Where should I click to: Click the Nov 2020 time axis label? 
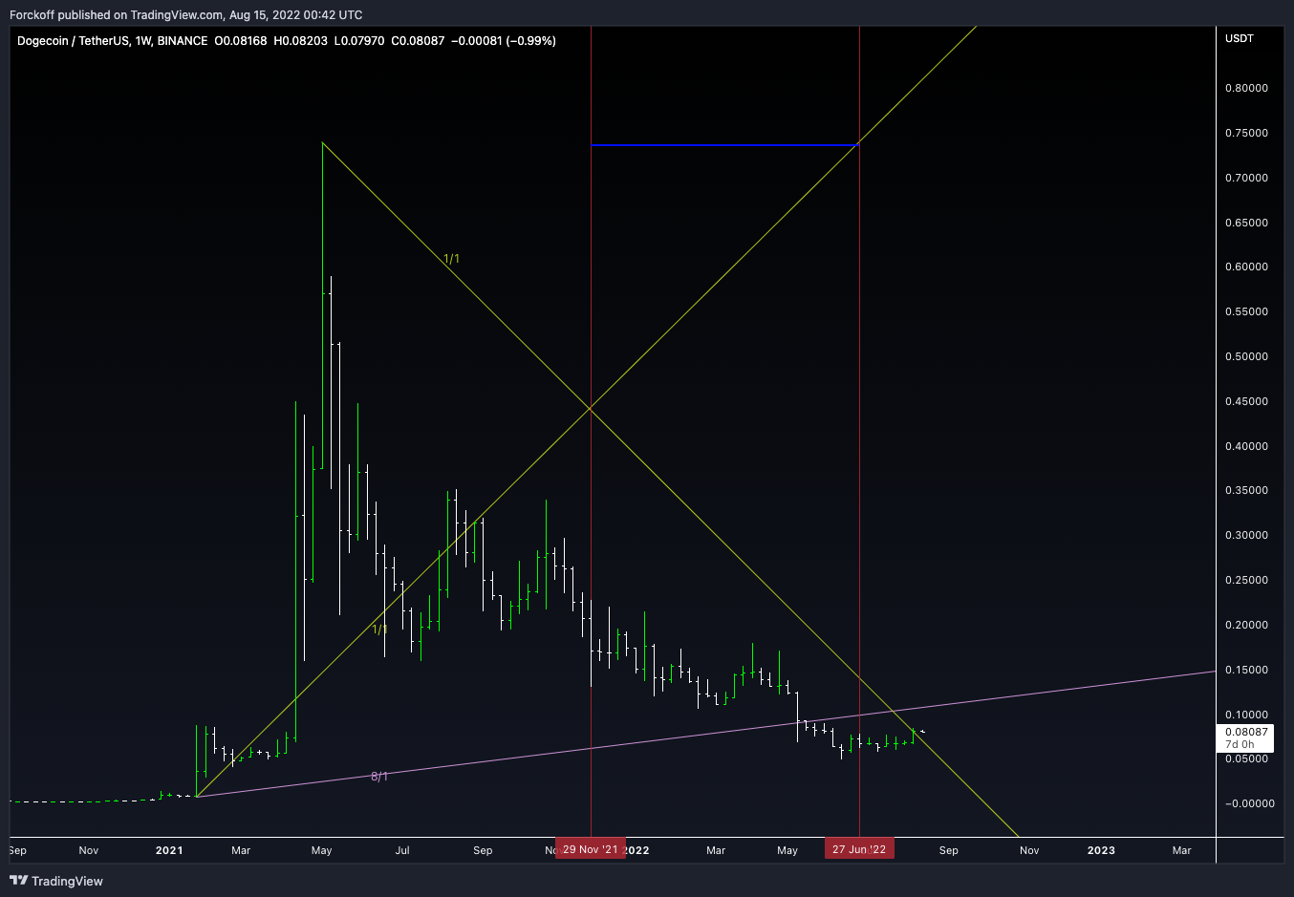pos(88,850)
